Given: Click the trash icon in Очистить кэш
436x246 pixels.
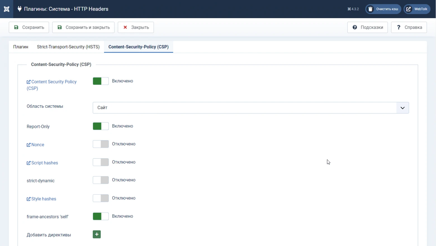Looking at the screenshot, I should point(370,9).
